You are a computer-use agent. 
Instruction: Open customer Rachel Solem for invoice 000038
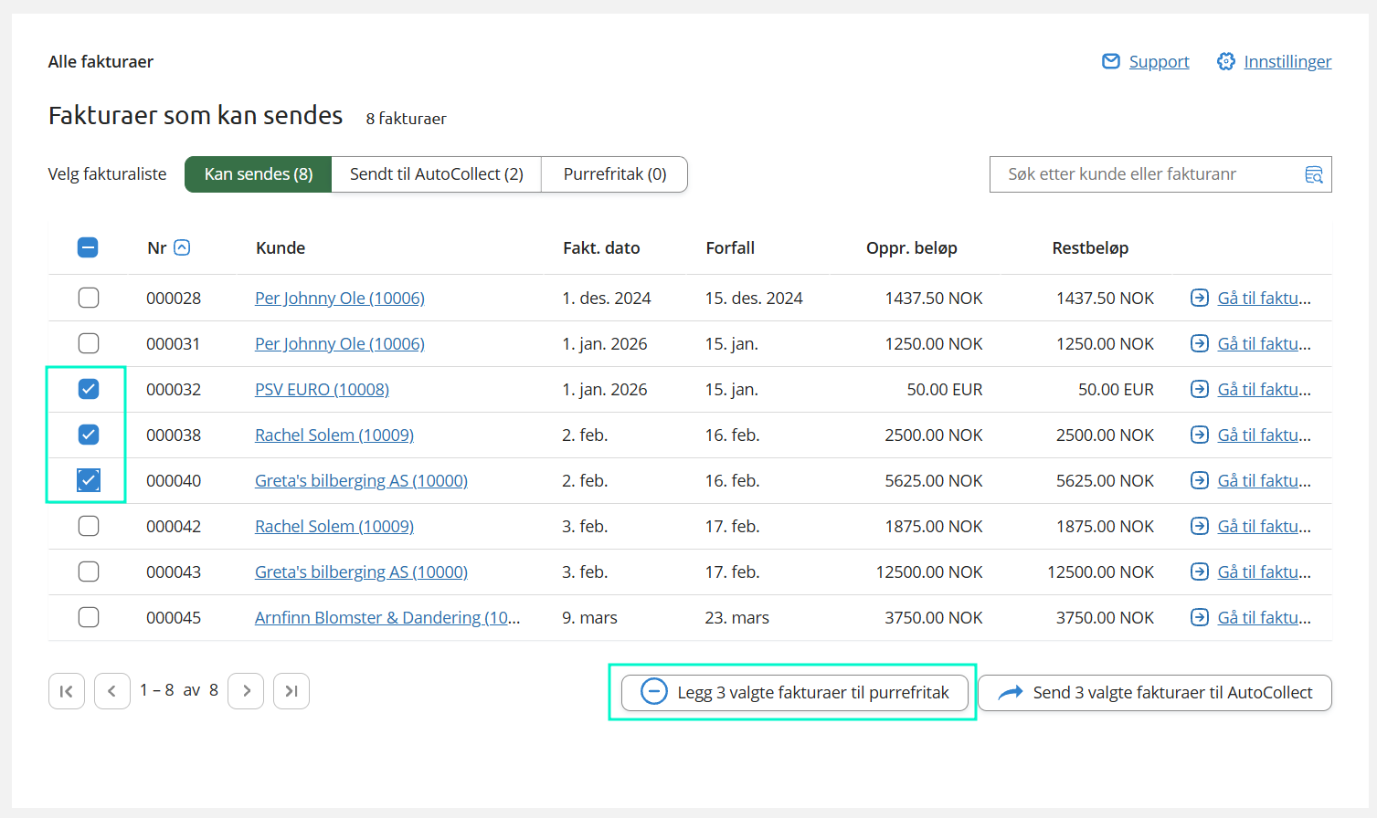tap(334, 435)
